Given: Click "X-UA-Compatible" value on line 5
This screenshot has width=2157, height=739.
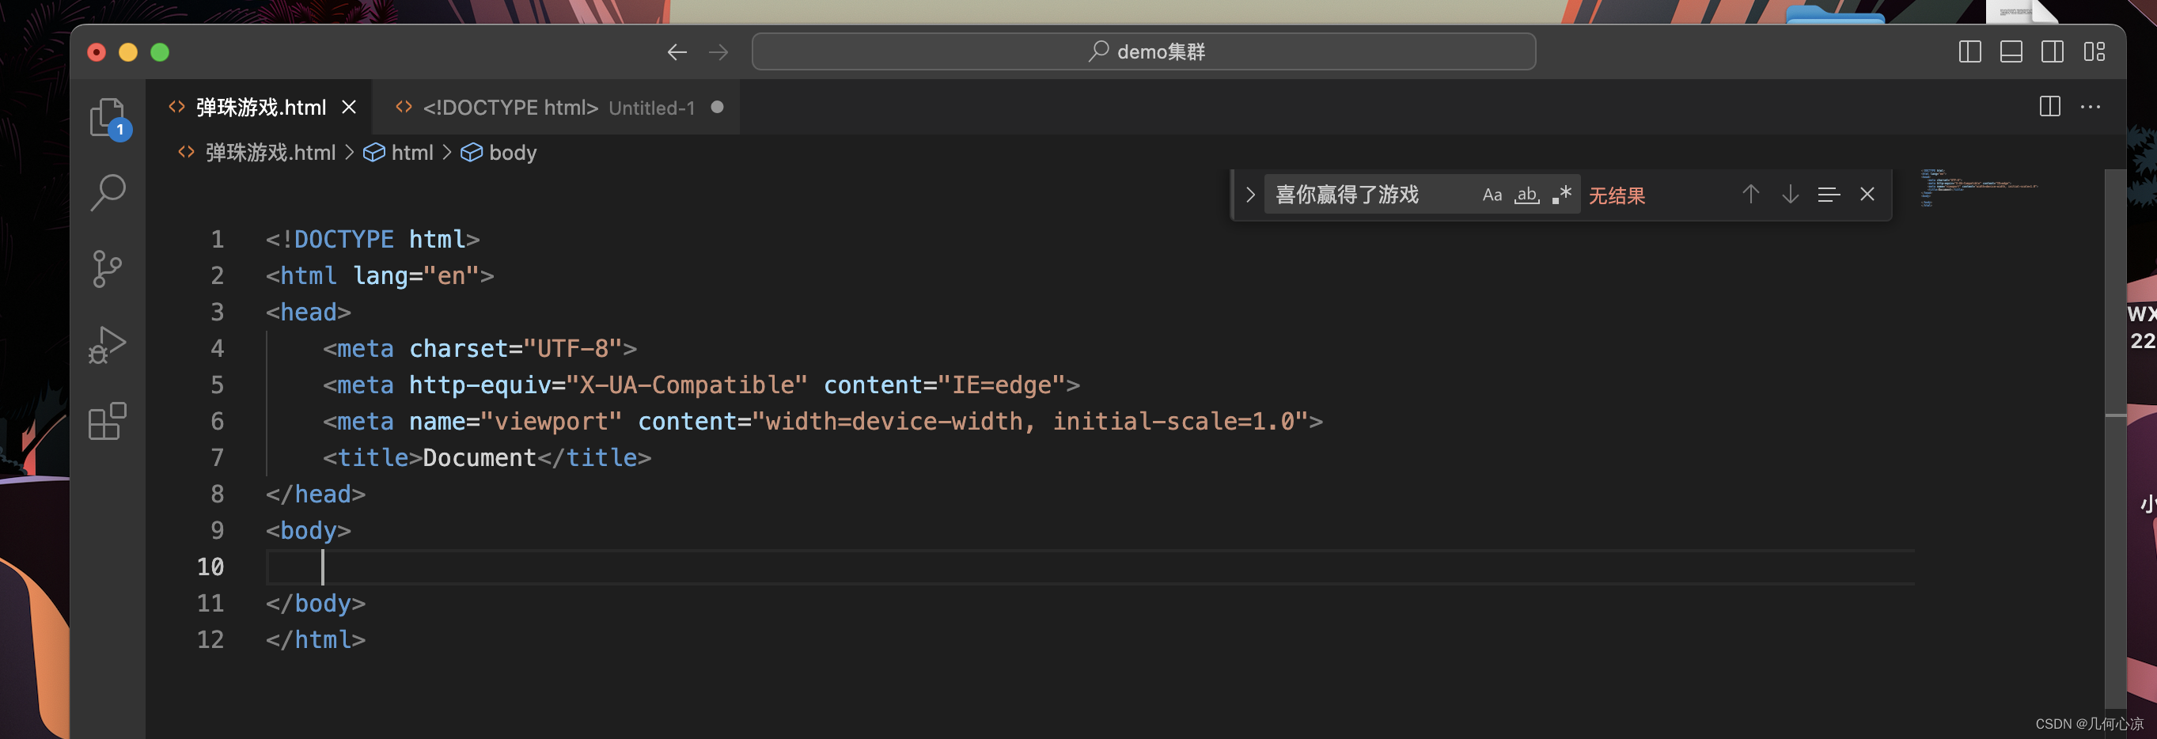Looking at the screenshot, I should [x=687, y=385].
